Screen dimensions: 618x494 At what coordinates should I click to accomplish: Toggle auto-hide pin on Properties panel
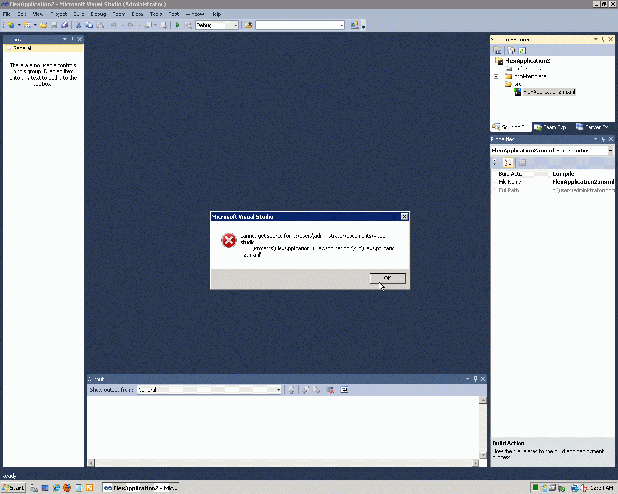[603, 139]
